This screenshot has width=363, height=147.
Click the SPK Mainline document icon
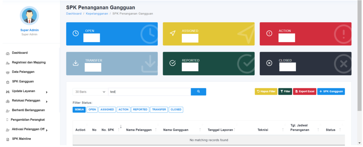coord(7,139)
